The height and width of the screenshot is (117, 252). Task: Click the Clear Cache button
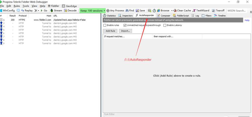pyautogui.click(x=182, y=10)
